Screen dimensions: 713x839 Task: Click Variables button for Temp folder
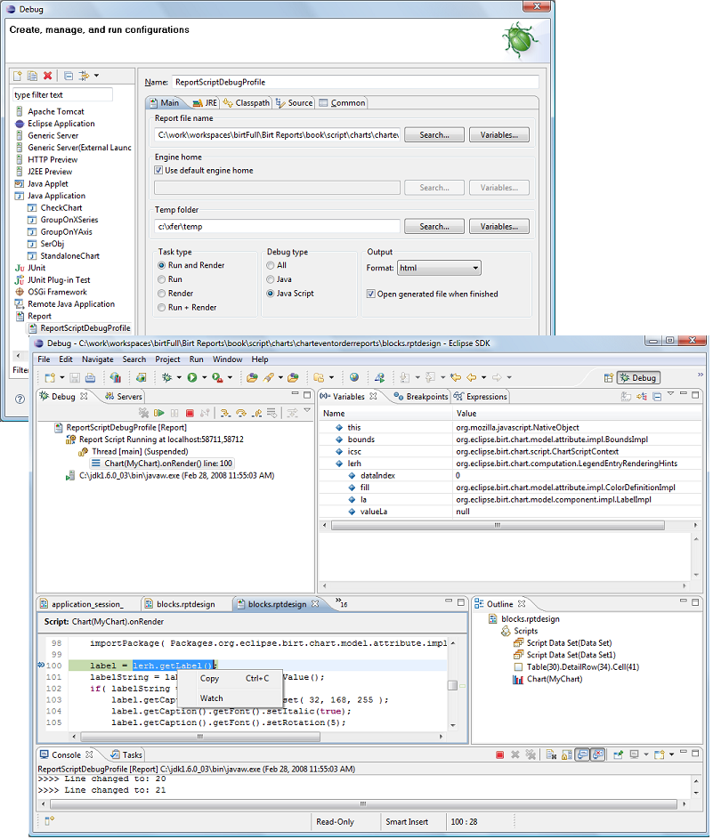(x=498, y=226)
